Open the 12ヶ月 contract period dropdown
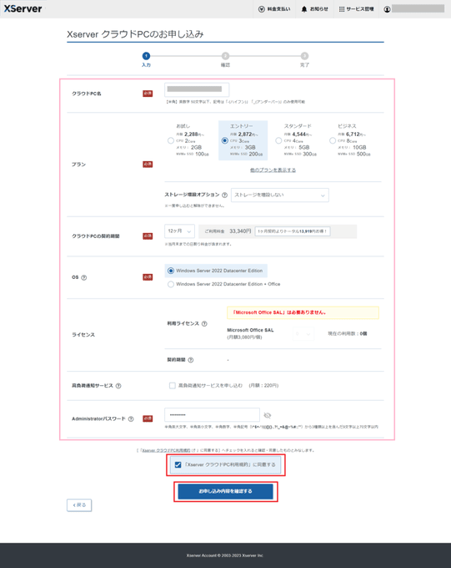This screenshot has width=451, height=568. (179, 231)
